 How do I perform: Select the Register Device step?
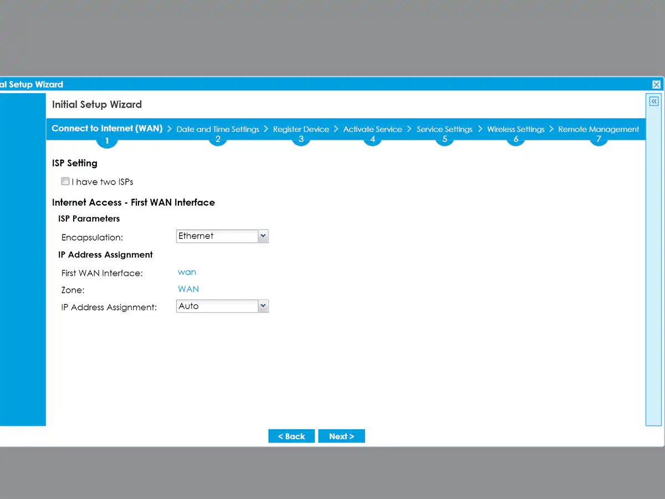pos(301,129)
